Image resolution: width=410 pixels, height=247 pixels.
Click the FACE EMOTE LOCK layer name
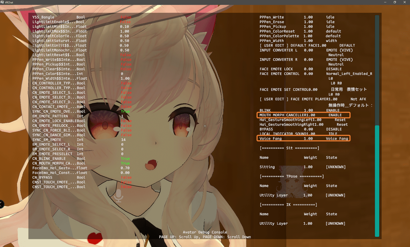point(276,69)
